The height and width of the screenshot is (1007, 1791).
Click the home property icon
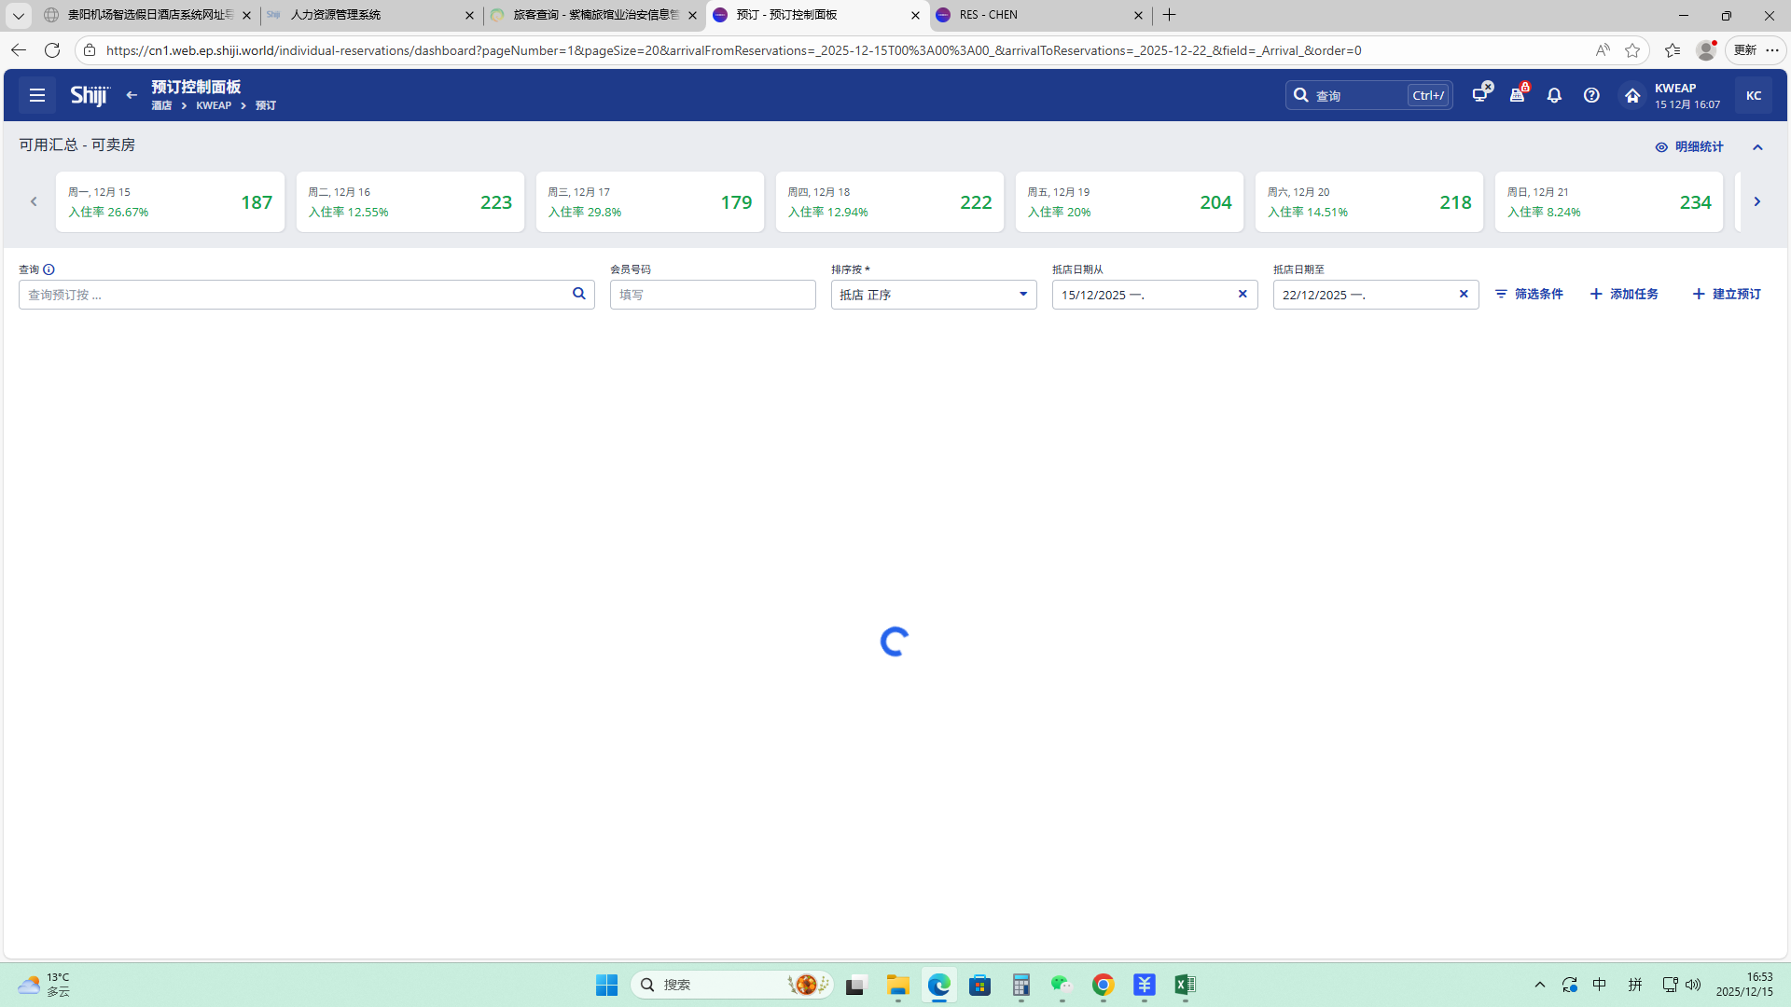[x=1632, y=95]
